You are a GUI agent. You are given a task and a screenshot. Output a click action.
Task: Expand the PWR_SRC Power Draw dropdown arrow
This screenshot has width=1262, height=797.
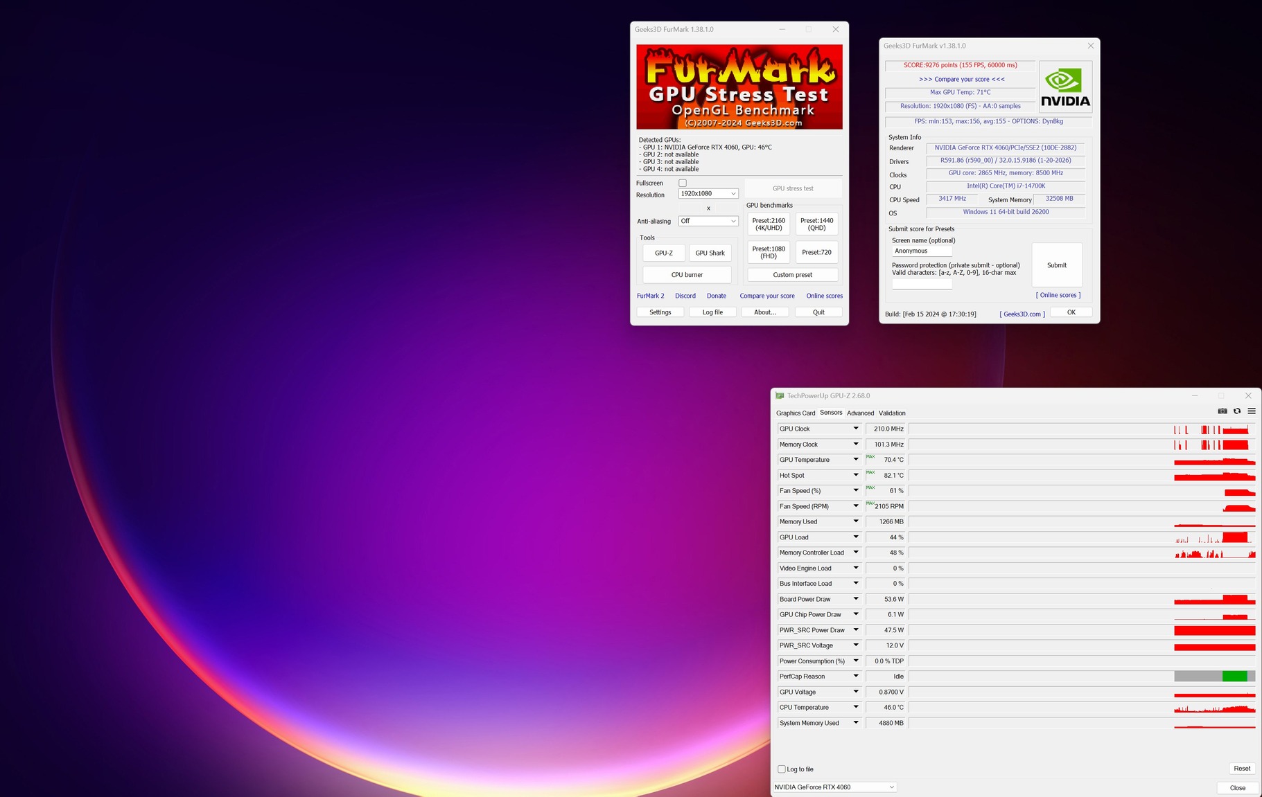point(856,630)
